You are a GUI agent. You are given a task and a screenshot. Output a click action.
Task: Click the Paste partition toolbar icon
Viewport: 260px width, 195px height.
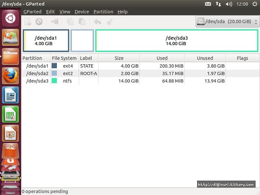tap(82, 22)
